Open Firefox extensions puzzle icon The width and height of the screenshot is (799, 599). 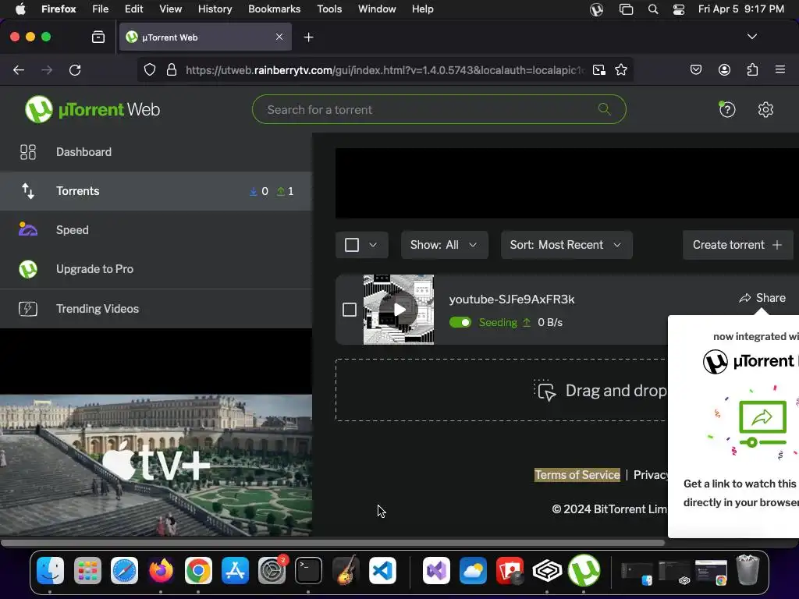(752, 69)
